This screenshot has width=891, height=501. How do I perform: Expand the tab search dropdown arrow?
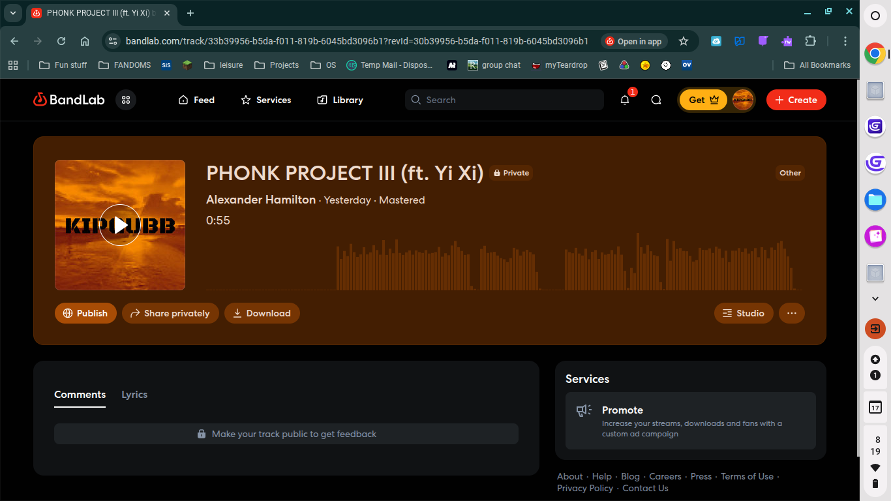point(12,13)
